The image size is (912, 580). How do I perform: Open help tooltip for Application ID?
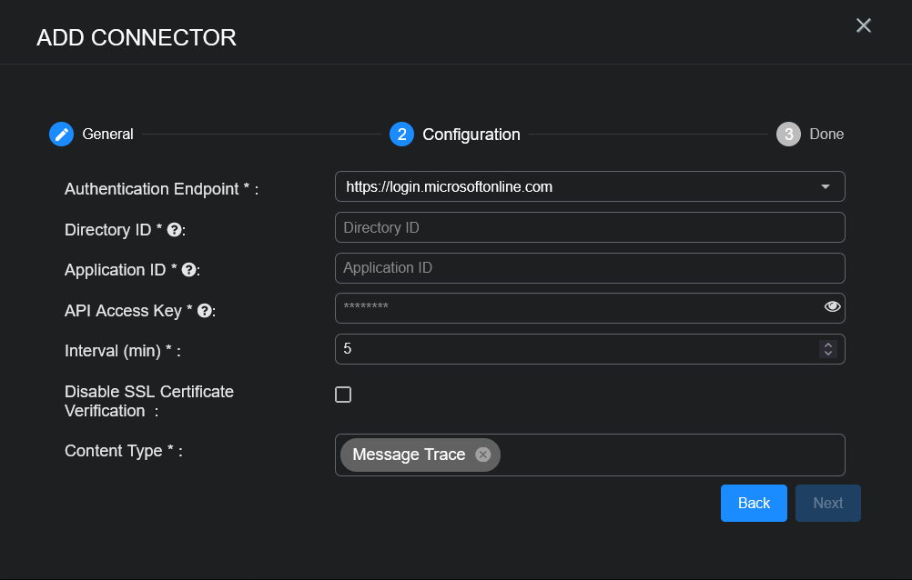[x=188, y=270]
